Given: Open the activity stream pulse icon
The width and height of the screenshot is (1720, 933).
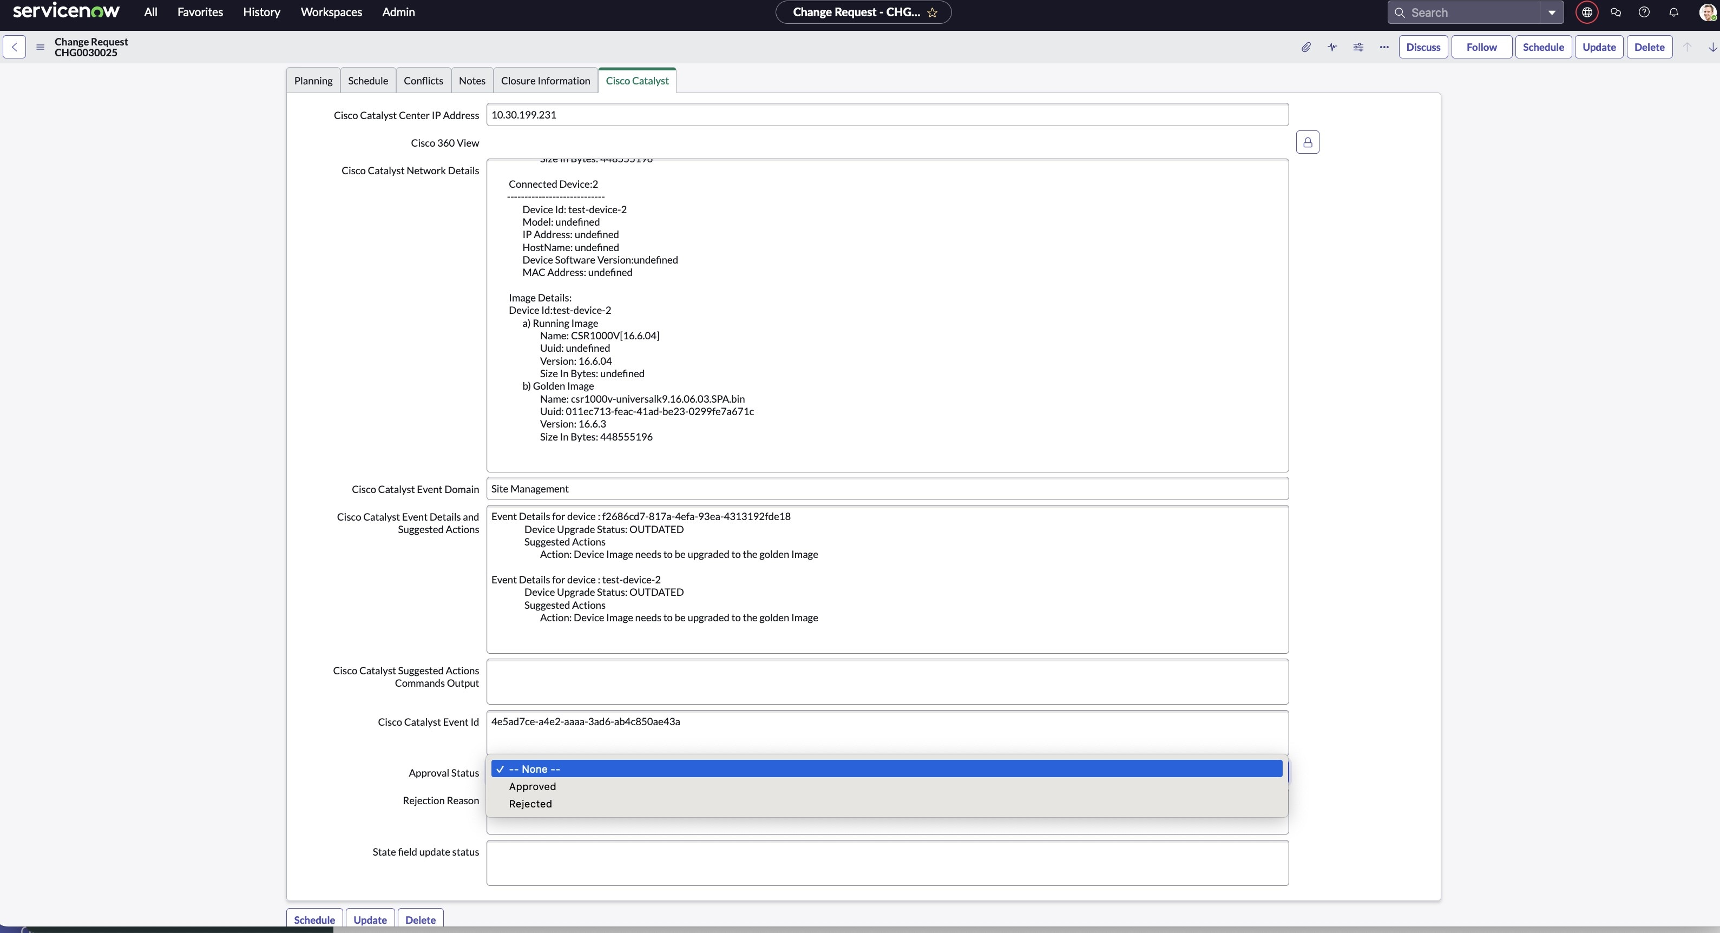Looking at the screenshot, I should coord(1332,47).
